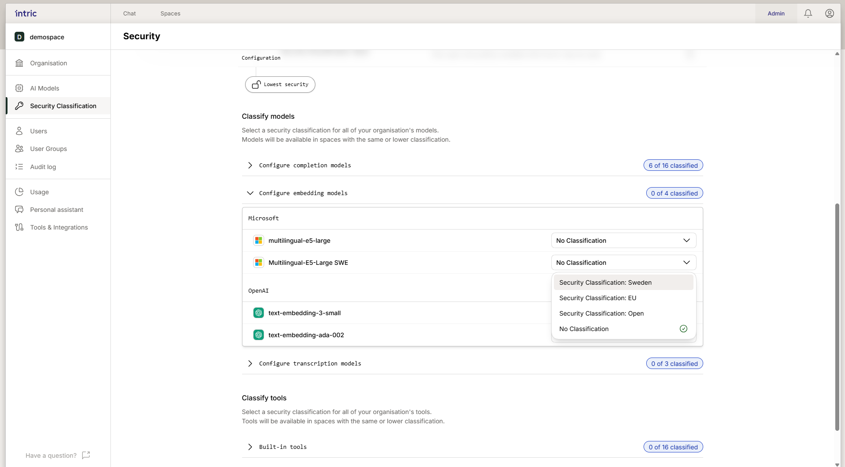Screen dimensions: 845x467
Task: Click the Admin button
Action: click(x=776, y=14)
